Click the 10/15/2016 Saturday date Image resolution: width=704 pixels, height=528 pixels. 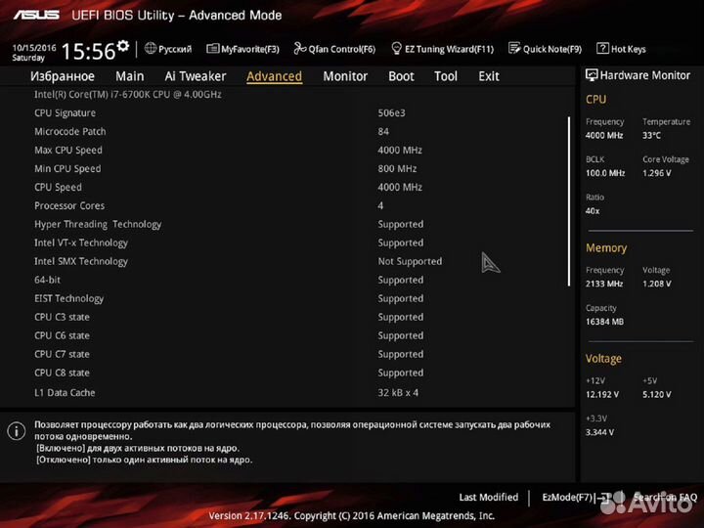[x=33, y=53]
